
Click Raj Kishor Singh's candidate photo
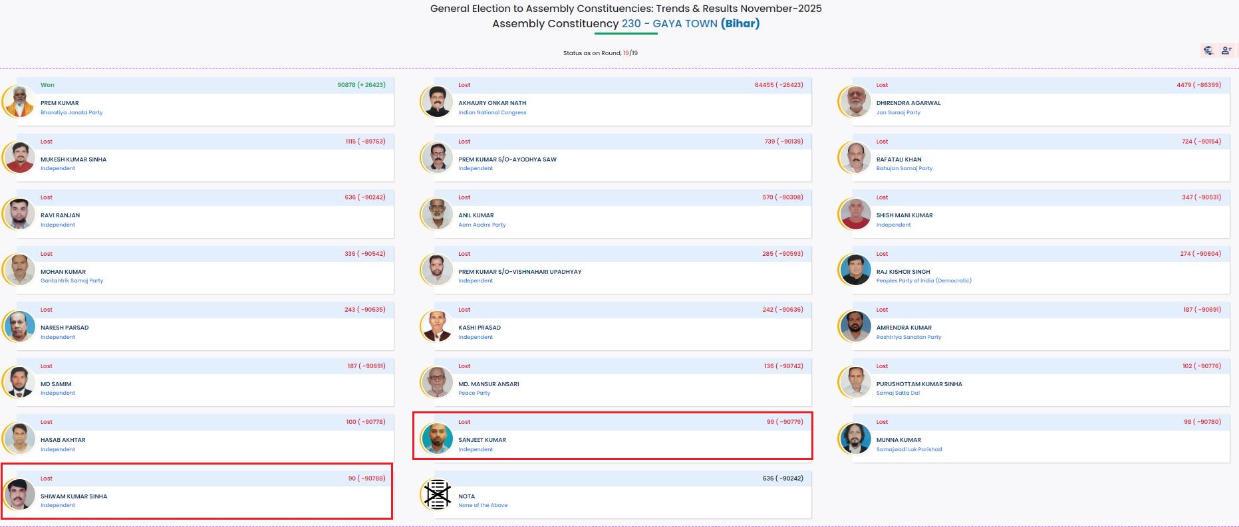coord(855,270)
